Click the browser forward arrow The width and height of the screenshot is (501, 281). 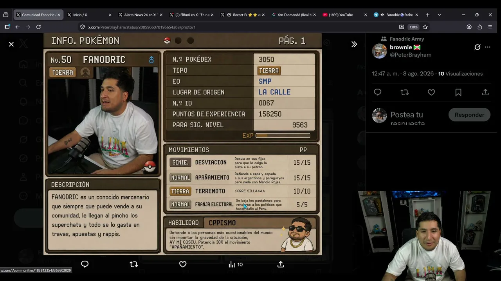[28, 27]
